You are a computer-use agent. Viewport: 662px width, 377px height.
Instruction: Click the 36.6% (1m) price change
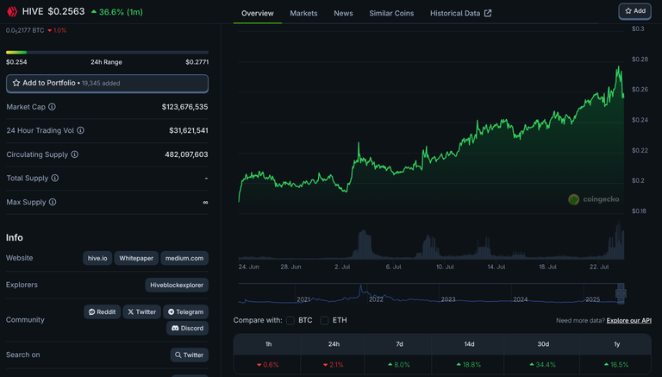(x=117, y=12)
